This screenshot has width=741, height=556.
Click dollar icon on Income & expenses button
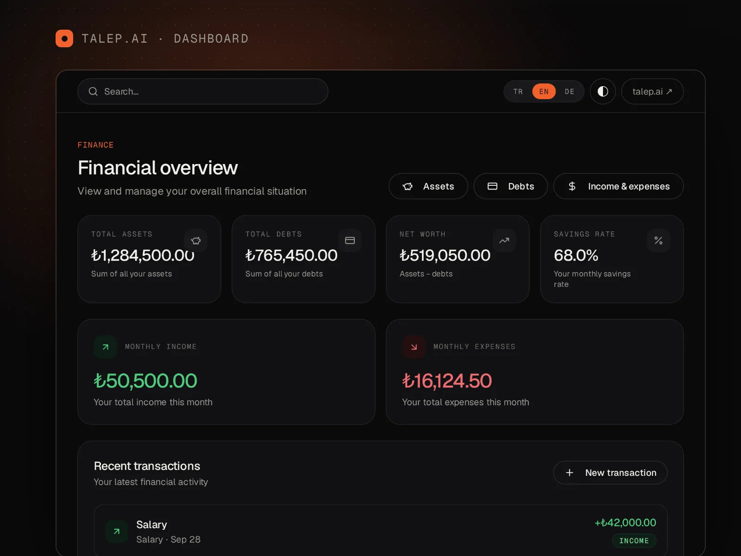tap(572, 186)
